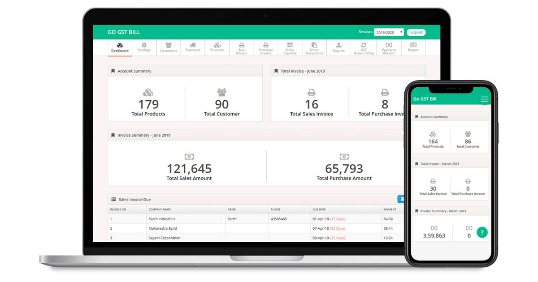Open GST Return Filing
The width and height of the screenshot is (538, 282).
(364, 47)
